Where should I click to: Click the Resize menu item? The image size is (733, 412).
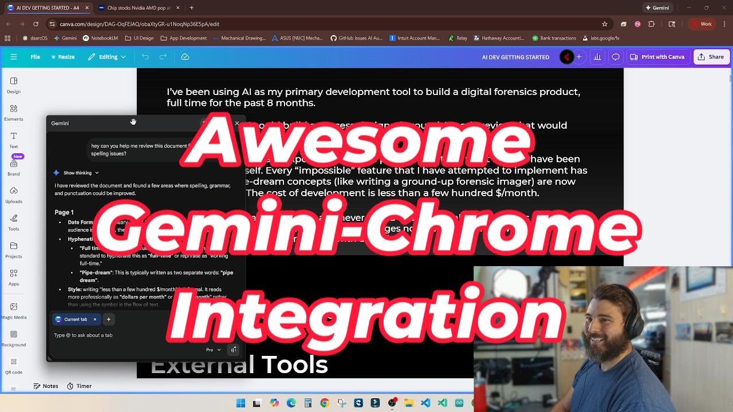[63, 57]
